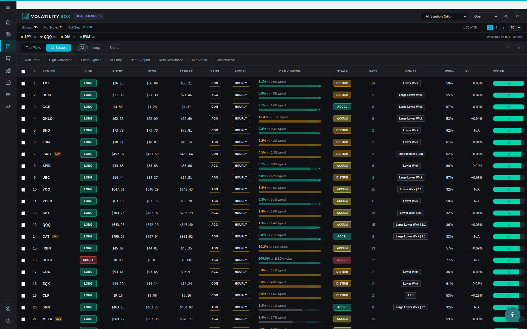
Task: Open the accessibility floating button
Action: point(512,315)
